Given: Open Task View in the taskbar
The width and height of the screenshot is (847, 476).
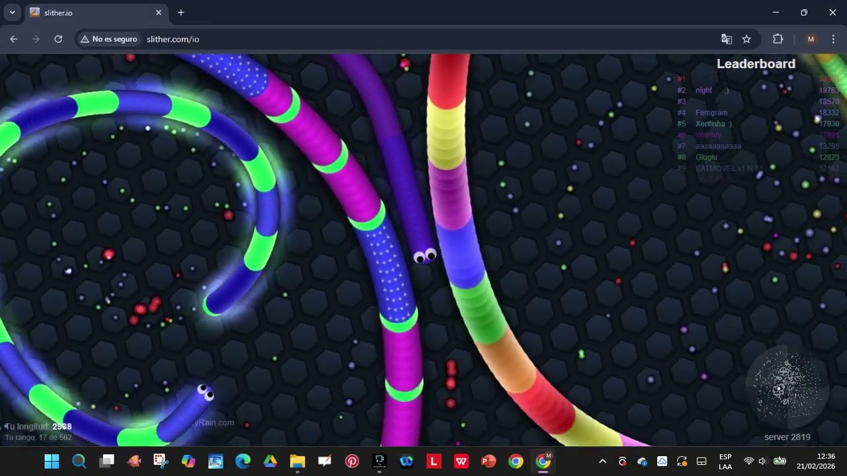Looking at the screenshot, I should [x=107, y=461].
